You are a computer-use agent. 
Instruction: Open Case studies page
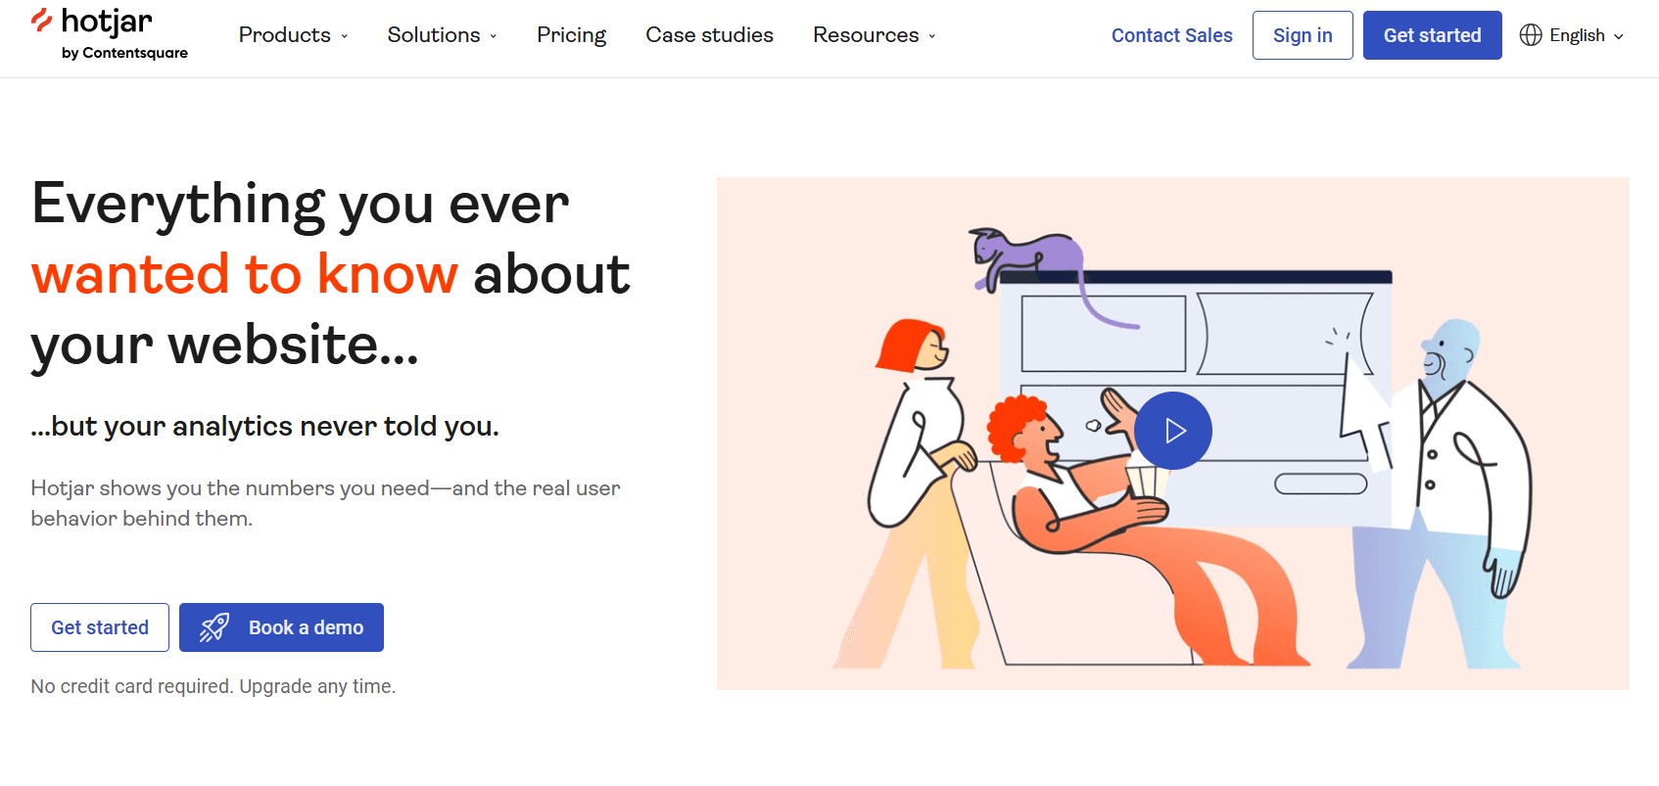pyautogui.click(x=709, y=35)
